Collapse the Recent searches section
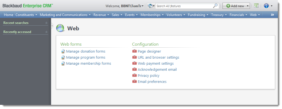Image resolution: width=282 pixels, height=109 pixels. click(x=46, y=23)
